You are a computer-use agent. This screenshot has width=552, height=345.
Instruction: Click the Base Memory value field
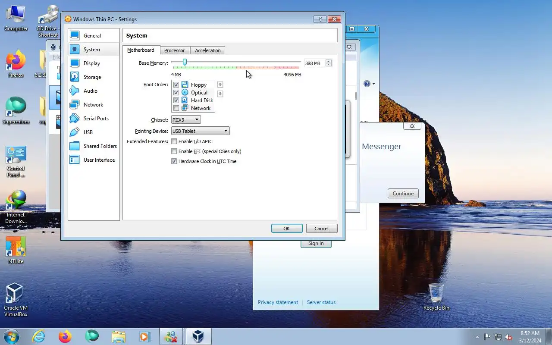pyautogui.click(x=315, y=63)
